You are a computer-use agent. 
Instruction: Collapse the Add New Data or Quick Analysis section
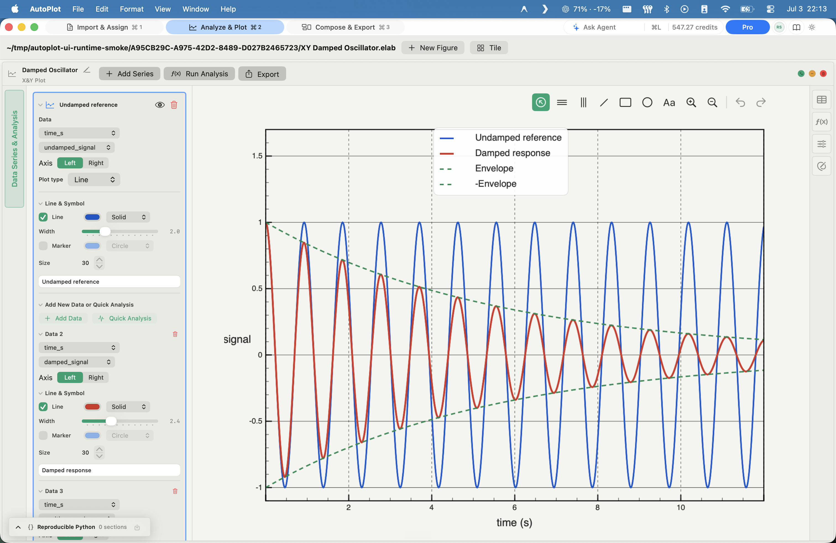coord(41,305)
